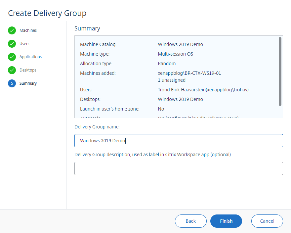Image resolution: width=291 pixels, height=233 pixels.
Task: Click the 'Machine Catalog:' label
Action: [x=98, y=44]
